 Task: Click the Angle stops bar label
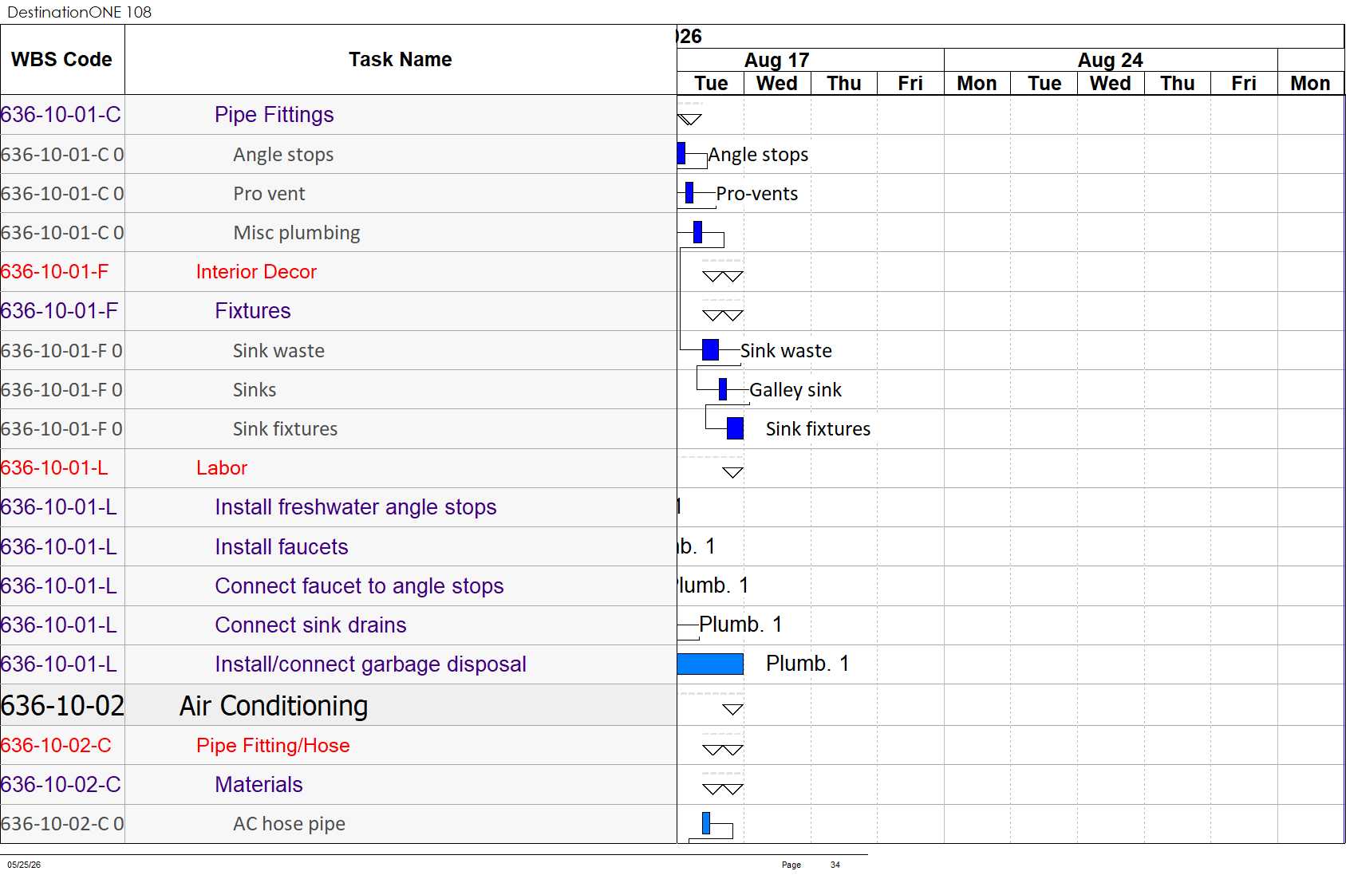pos(758,155)
